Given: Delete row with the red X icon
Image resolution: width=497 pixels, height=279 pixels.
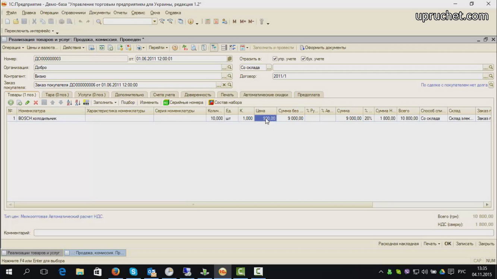Looking at the screenshot, I should [x=36, y=102].
